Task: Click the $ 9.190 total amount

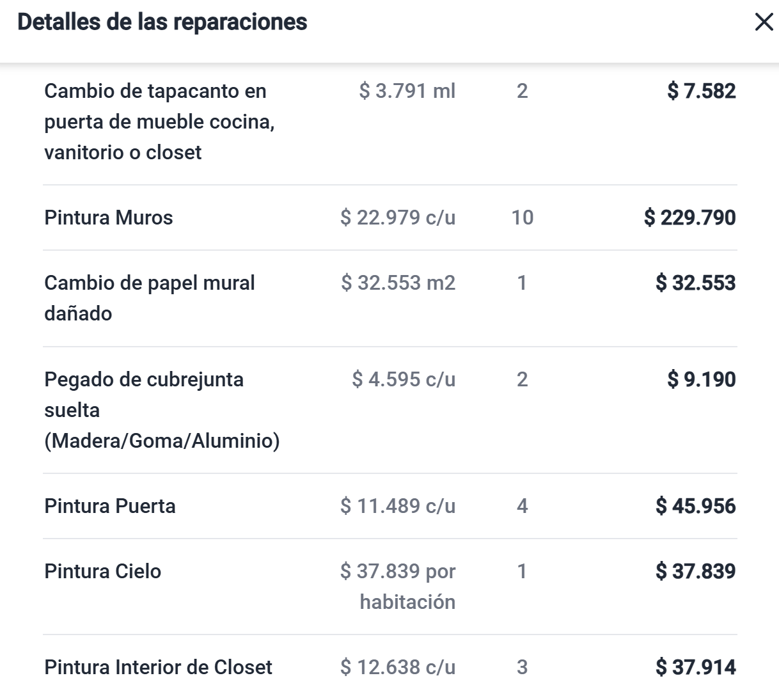Action: coord(702,379)
